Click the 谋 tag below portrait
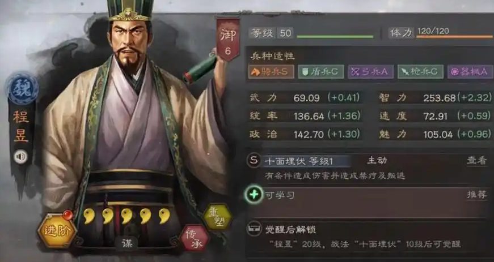The width and height of the screenshot is (494, 262). click(x=127, y=243)
